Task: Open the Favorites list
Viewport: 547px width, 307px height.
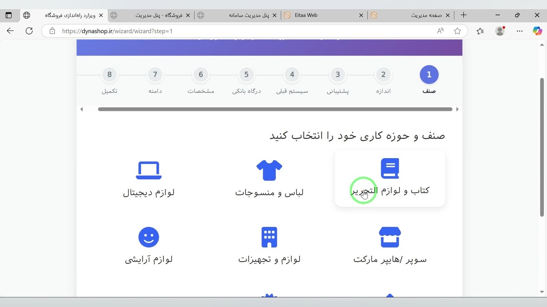Action: (480, 31)
